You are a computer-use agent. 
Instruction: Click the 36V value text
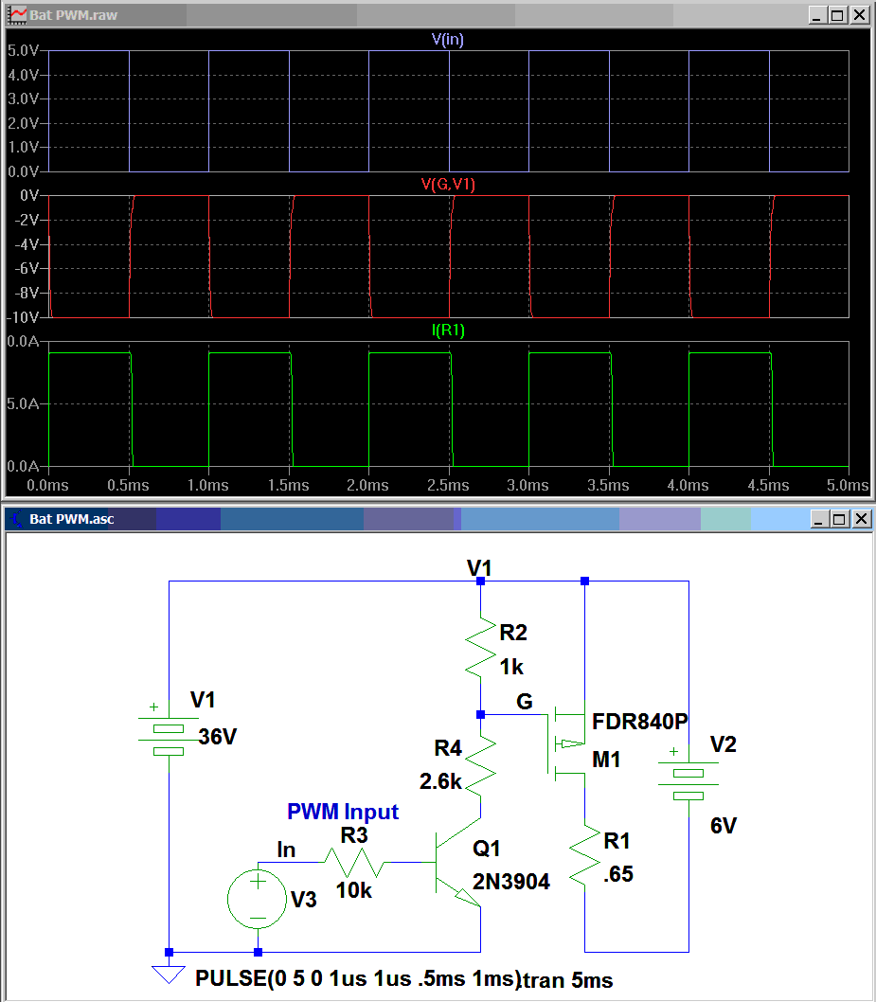(x=217, y=737)
